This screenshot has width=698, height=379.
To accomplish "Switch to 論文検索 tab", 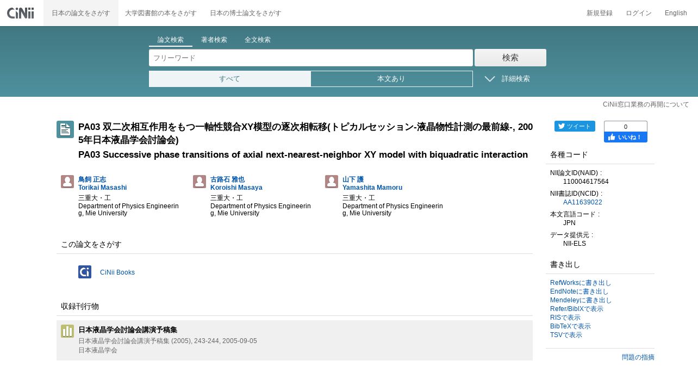I will 171,40.
